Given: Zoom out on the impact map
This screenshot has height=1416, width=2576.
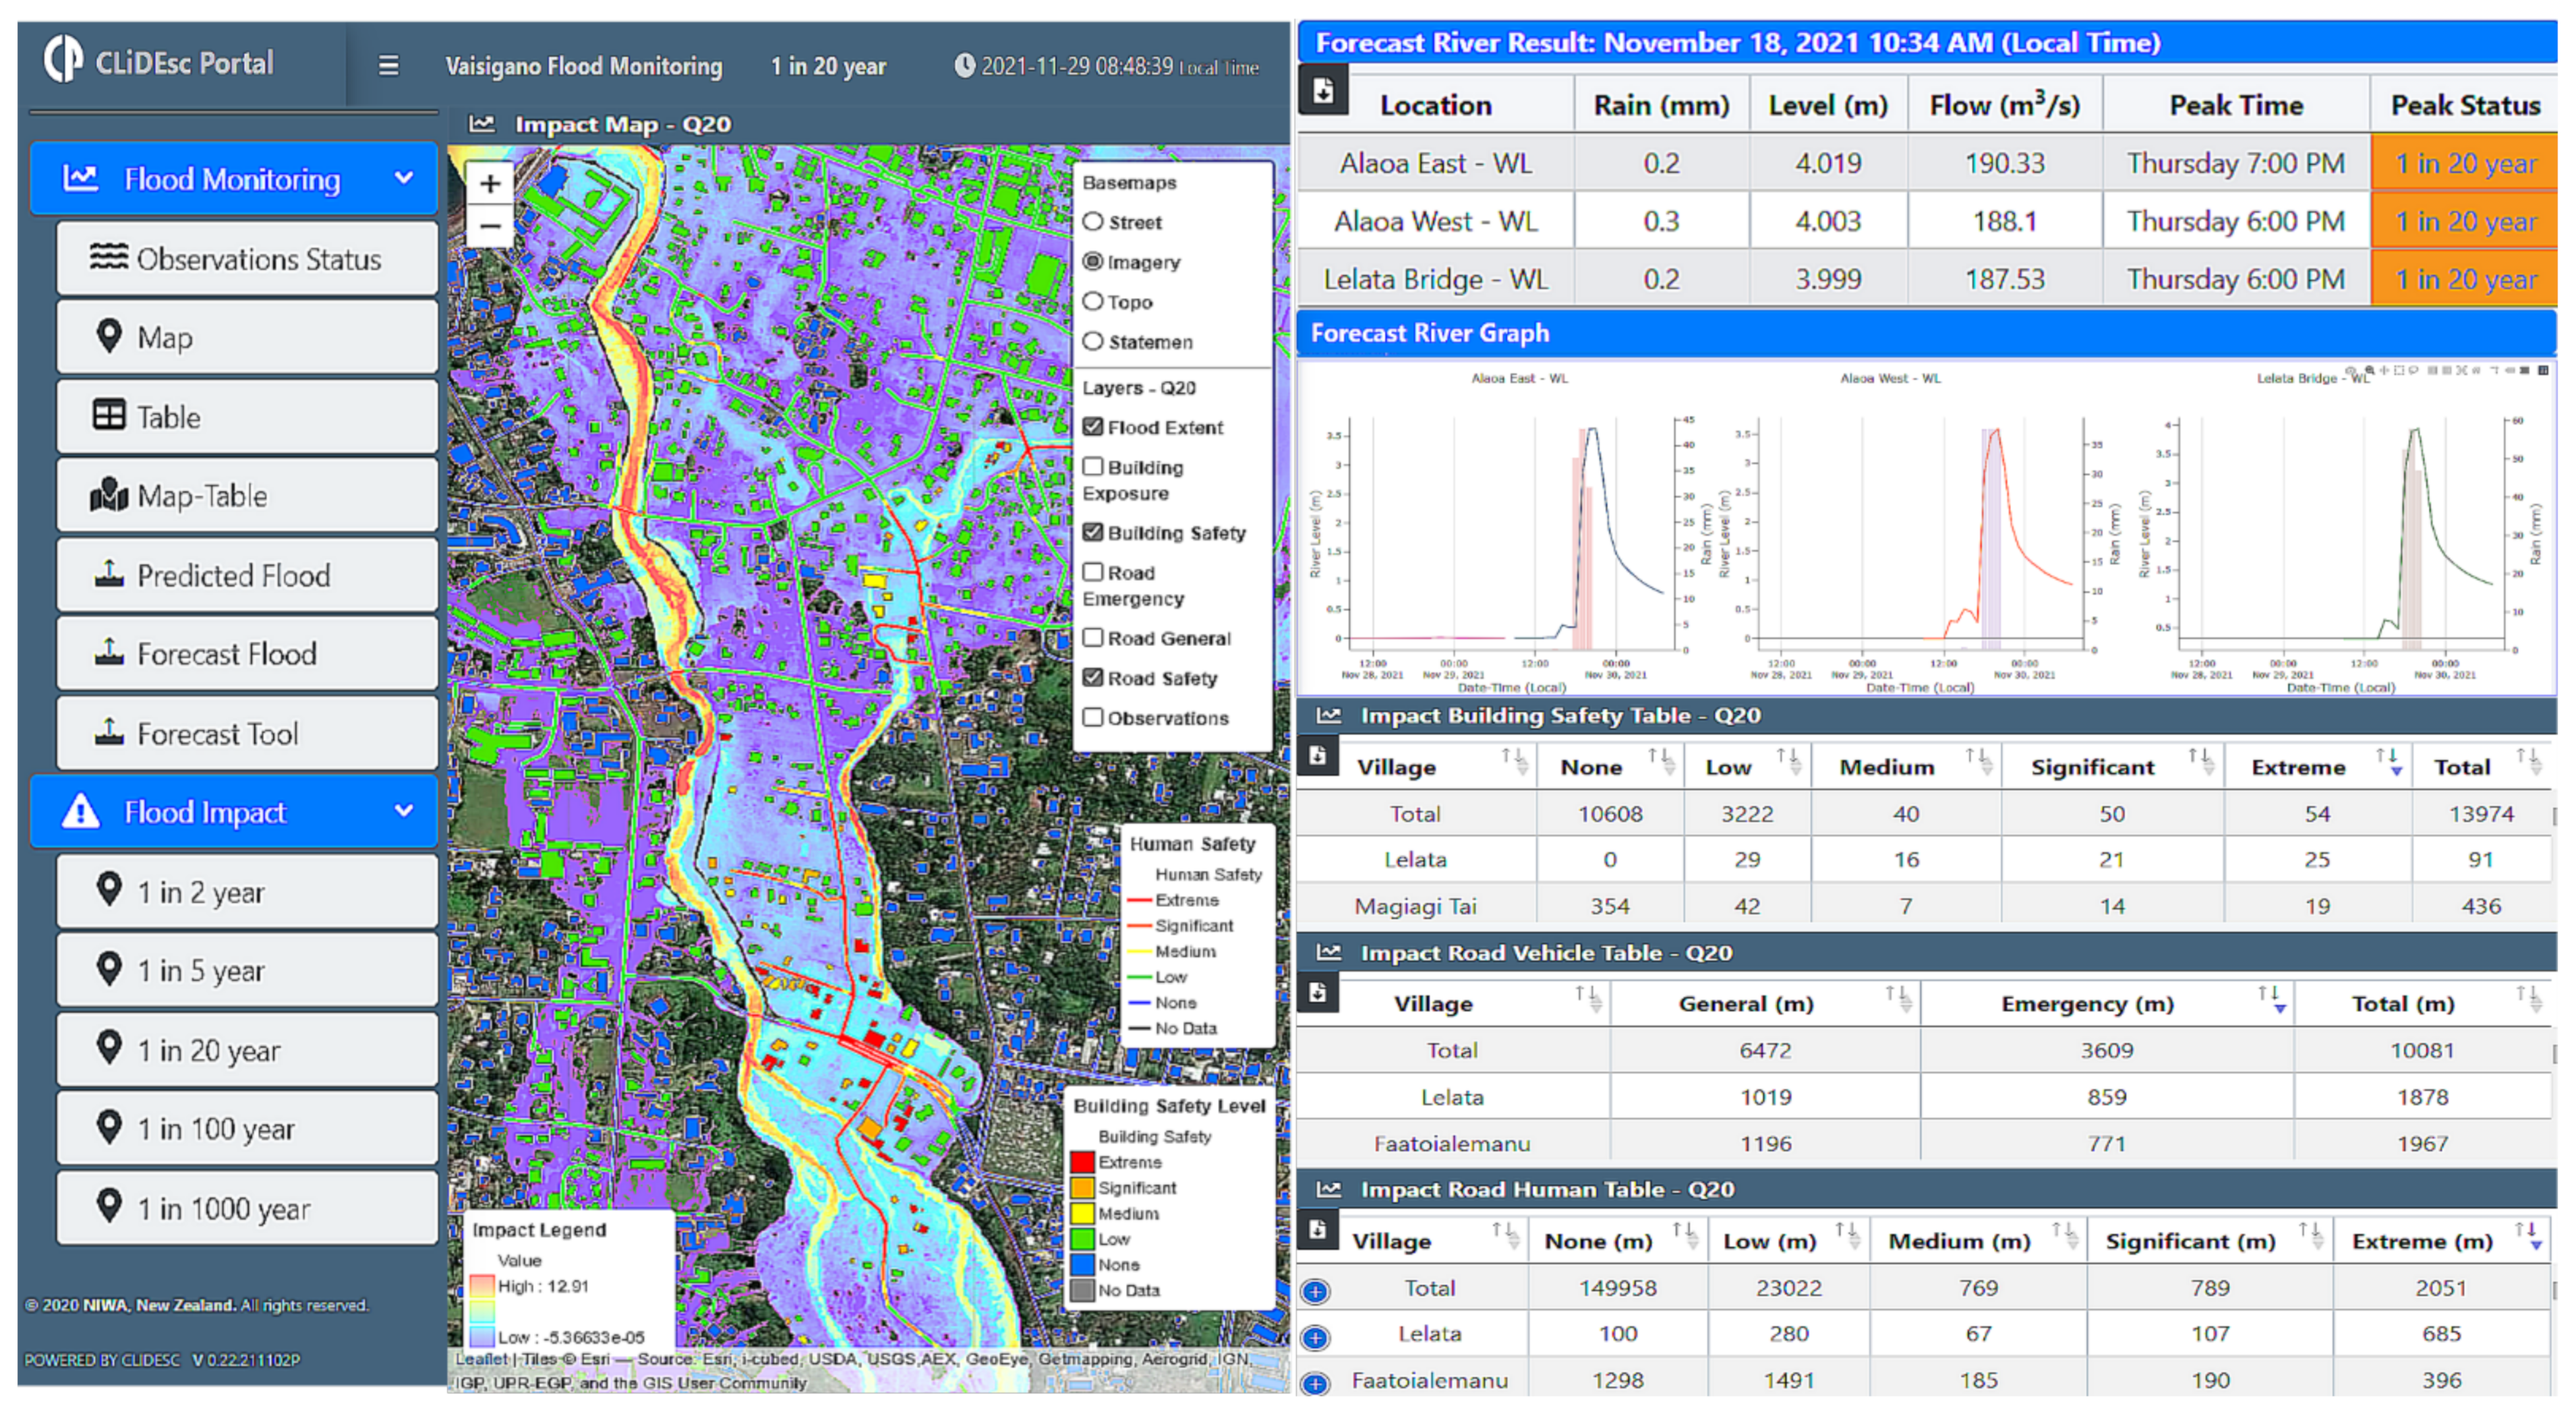Looking at the screenshot, I should 490,226.
